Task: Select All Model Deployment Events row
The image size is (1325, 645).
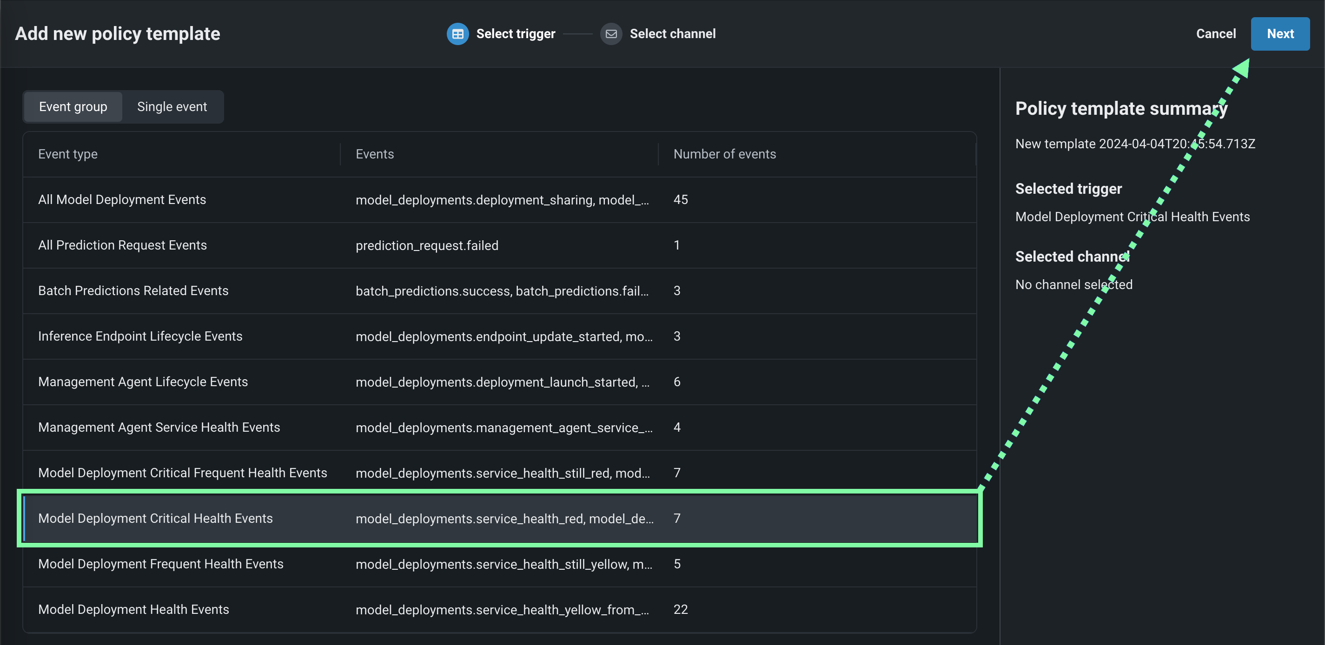Action: [122, 199]
